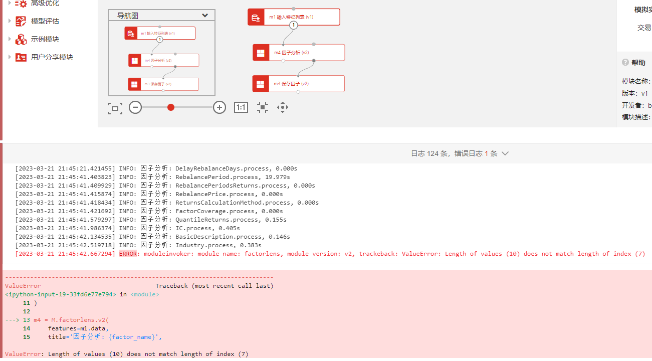Click the fit-to-screen frame icon

click(115, 108)
